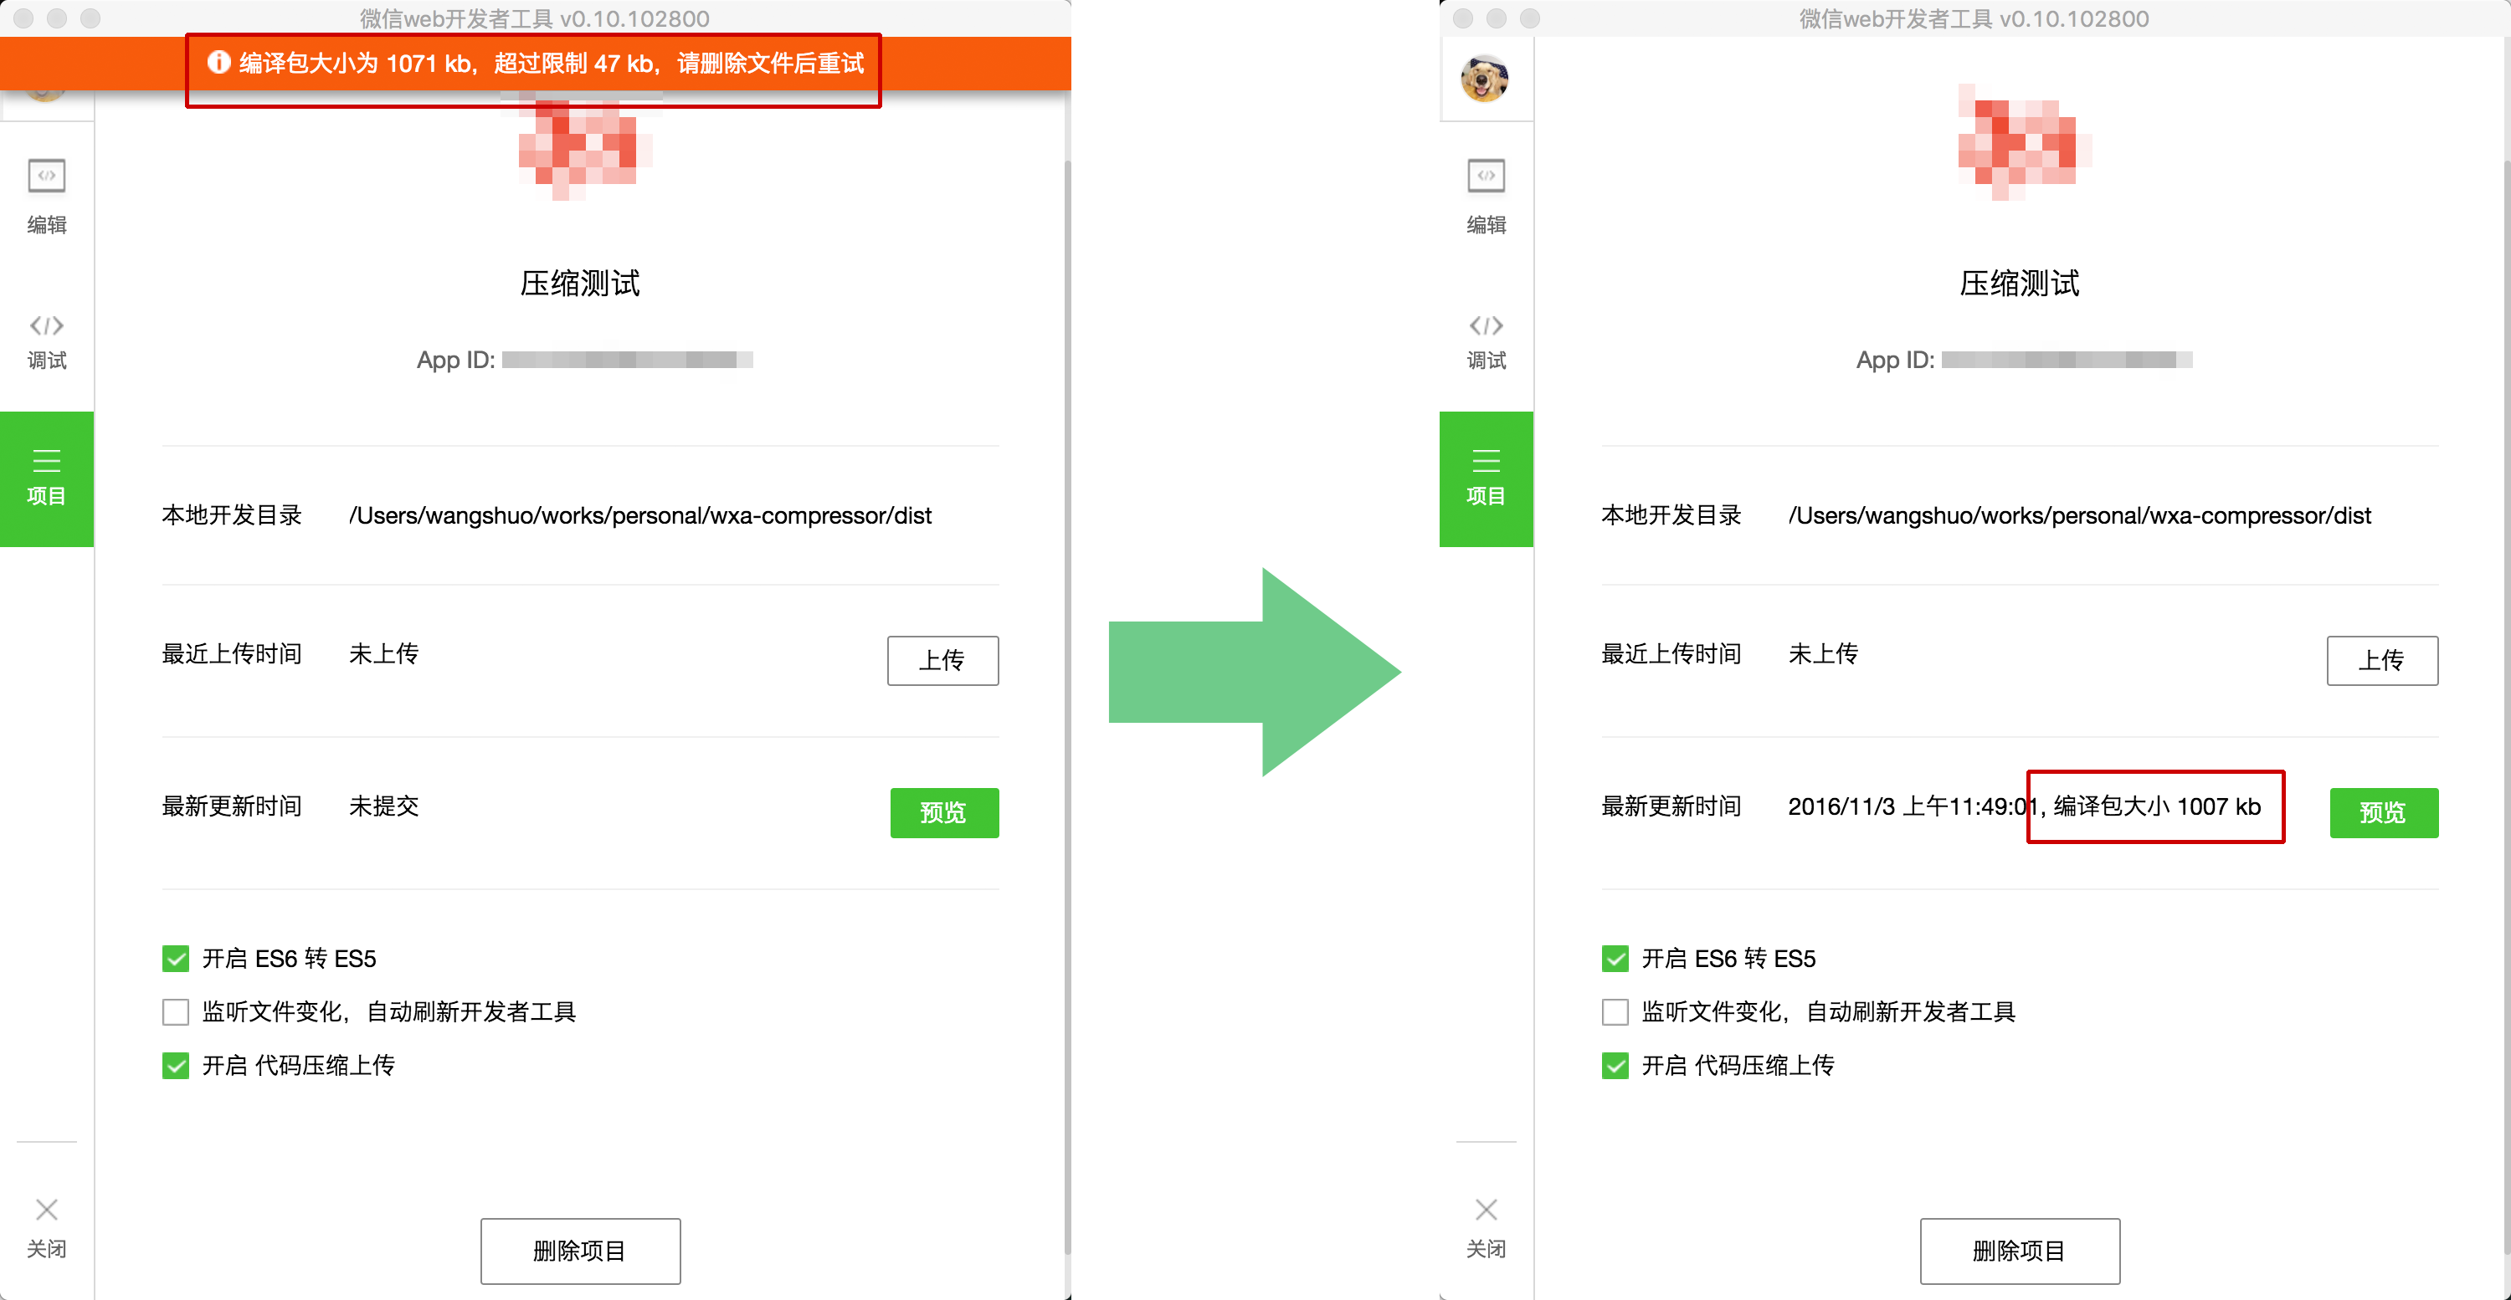The height and width of the screenshot is (1300, 2511).
Task: Enable 监听文件变化 checkbox in right window
Action: [1615, 1011]
